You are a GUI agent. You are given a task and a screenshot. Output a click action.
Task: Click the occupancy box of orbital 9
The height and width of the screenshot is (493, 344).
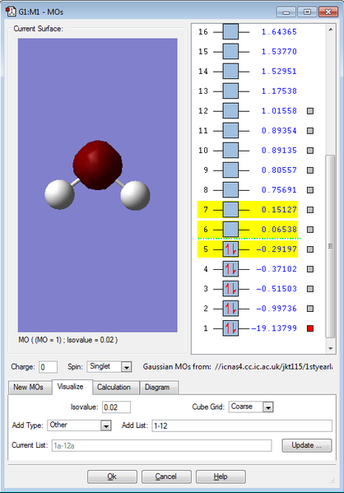[x=230, y=170]
